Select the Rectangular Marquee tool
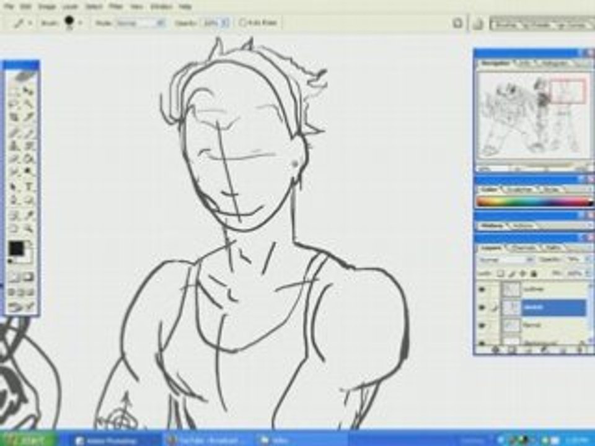 (x=14, y=91)
